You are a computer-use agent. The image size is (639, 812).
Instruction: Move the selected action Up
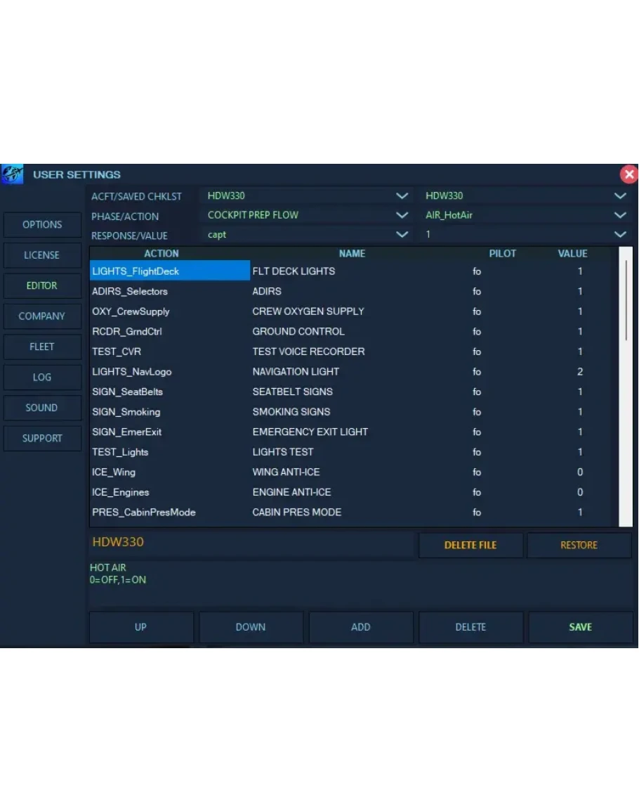pyautogui.click(x=140, y=627)
